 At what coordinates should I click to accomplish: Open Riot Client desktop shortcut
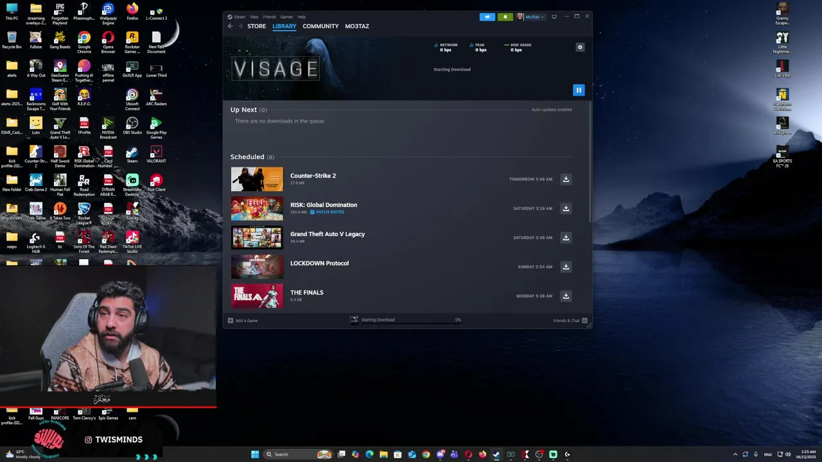pyautogui.click(x=156, y=183)
